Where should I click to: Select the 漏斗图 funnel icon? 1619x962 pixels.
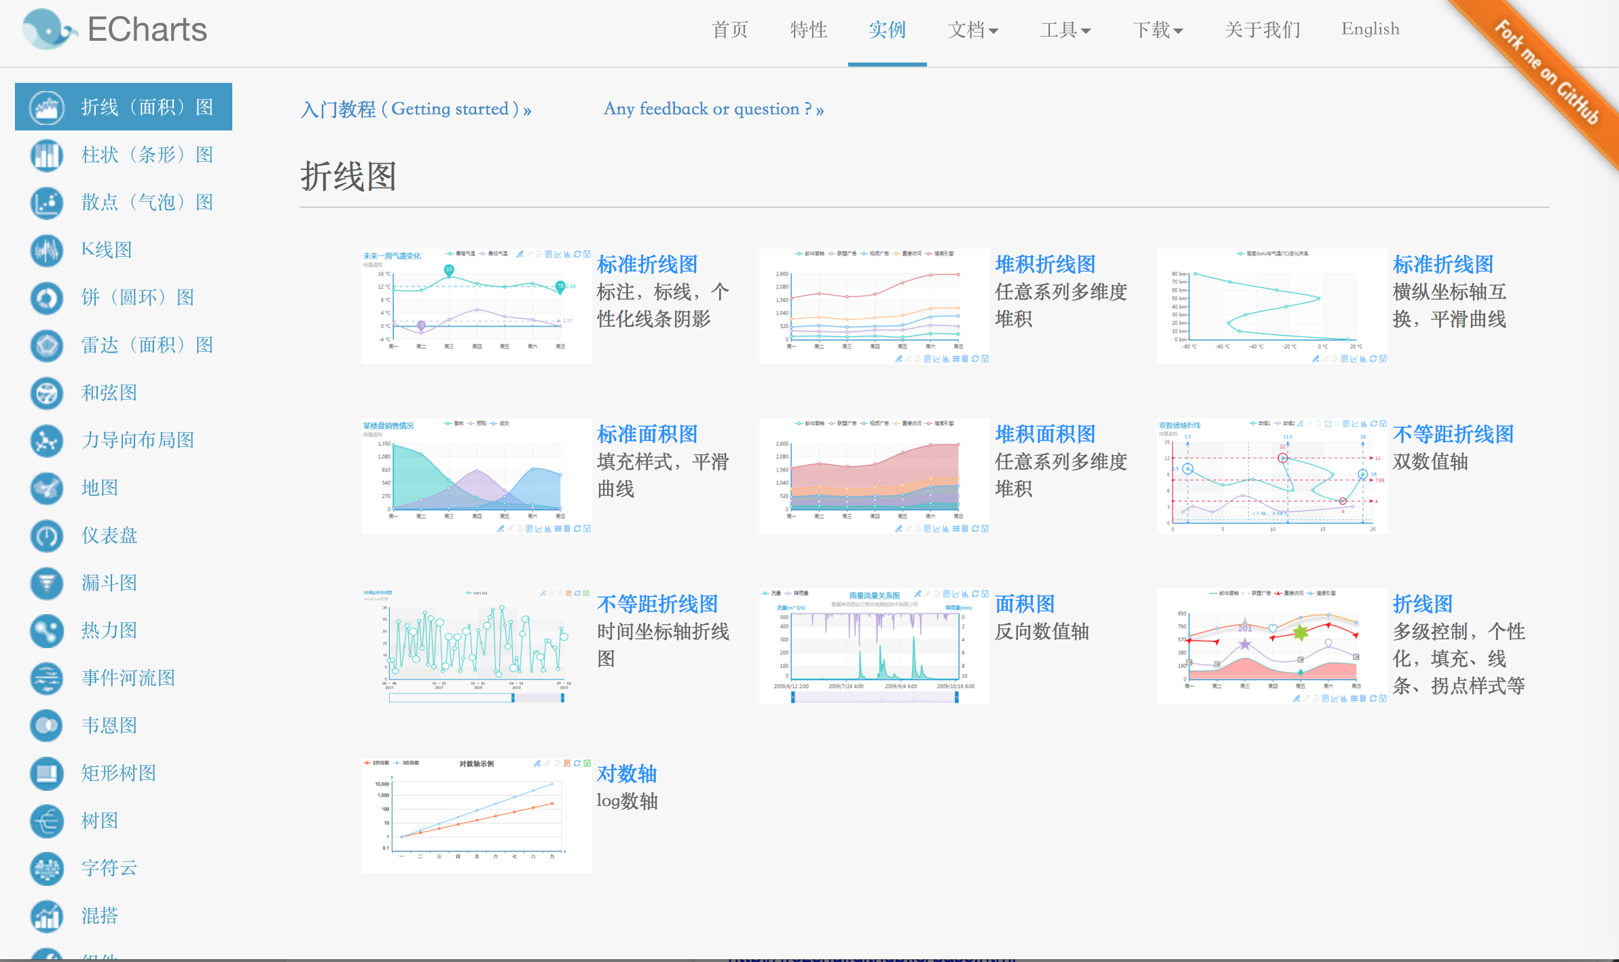47,583
